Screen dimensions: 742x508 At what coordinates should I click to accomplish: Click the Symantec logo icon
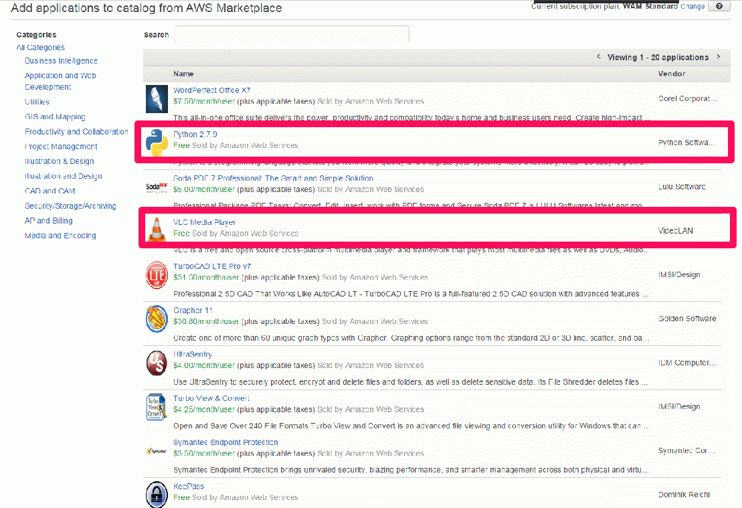tap(157, 451)
